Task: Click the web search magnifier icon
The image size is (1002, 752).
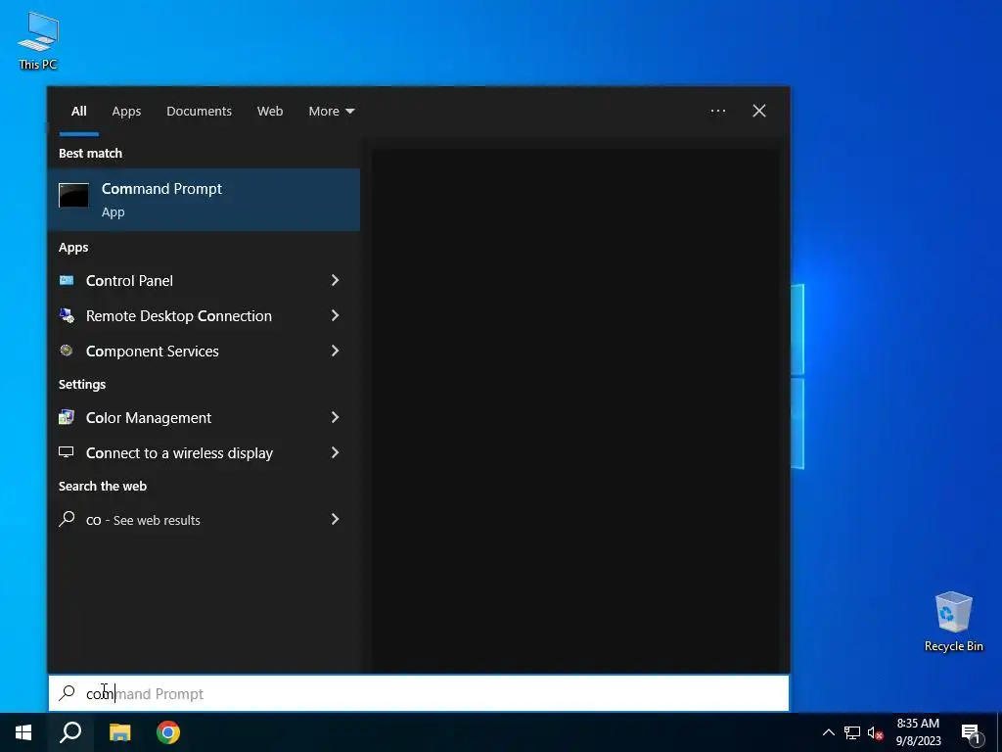Action: coord(67,519)
